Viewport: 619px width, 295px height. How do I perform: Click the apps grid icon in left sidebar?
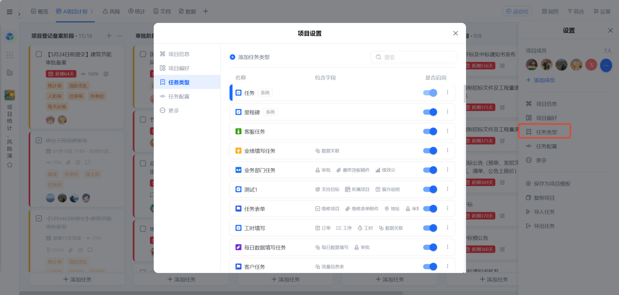coord(9,55)
